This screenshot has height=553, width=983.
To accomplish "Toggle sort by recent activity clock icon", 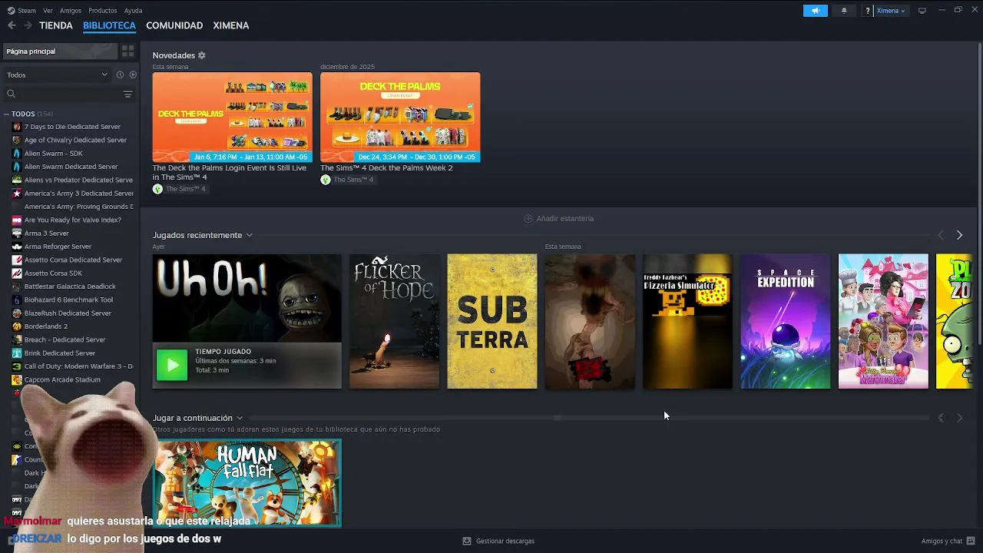I will tap(120, 75).
